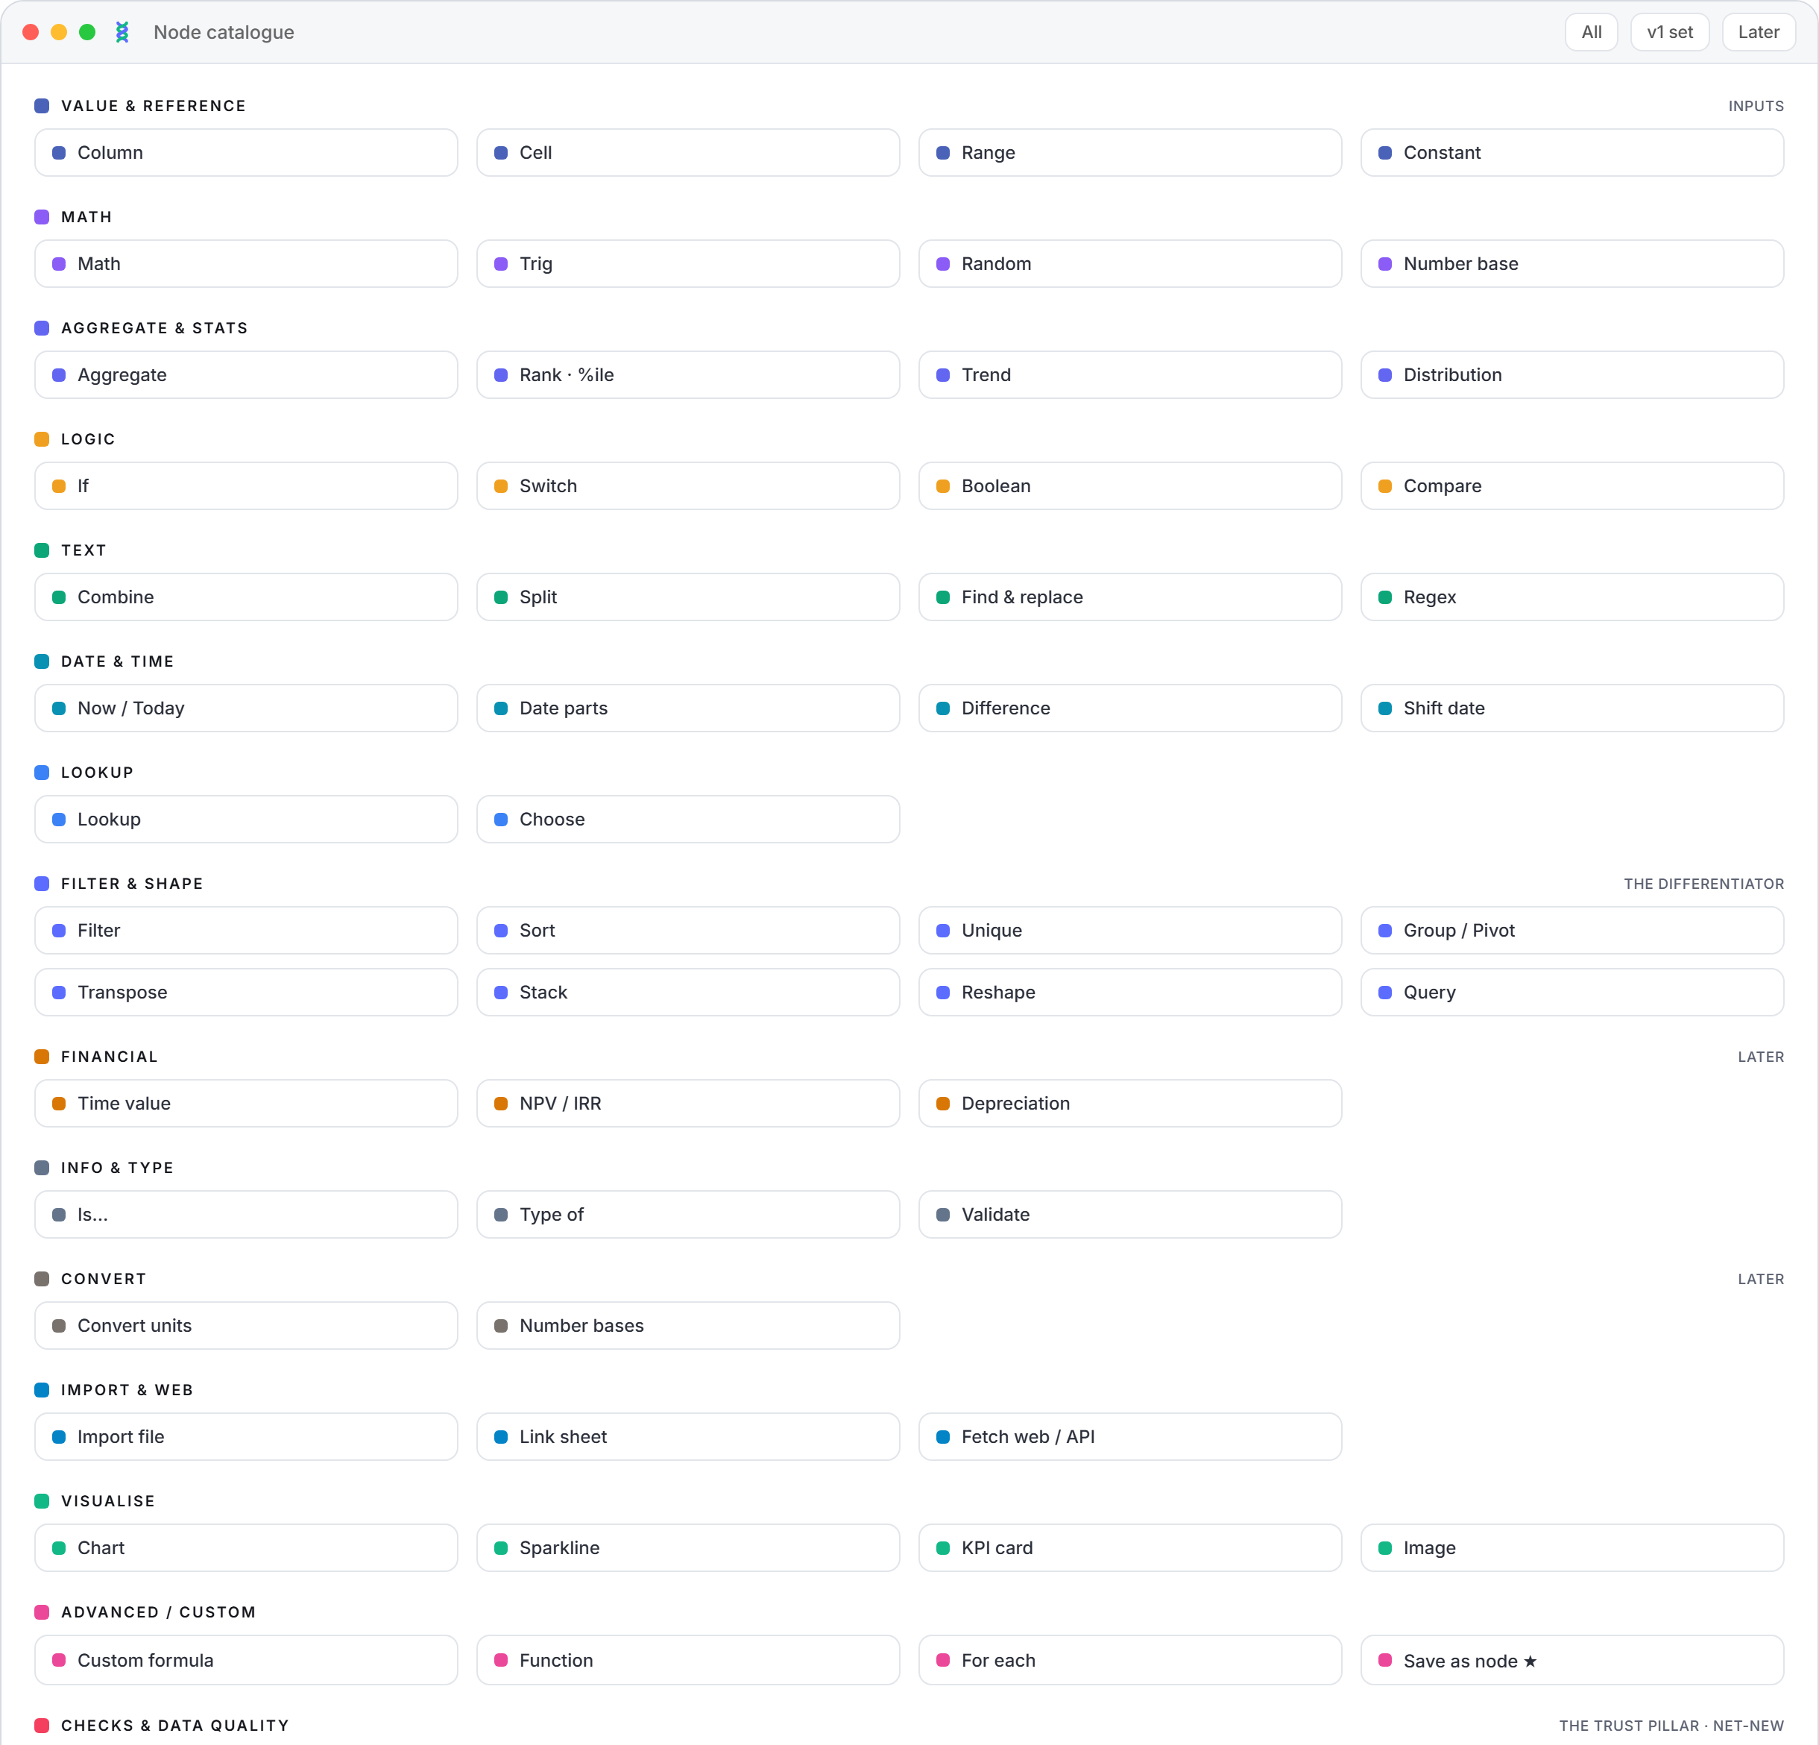Select the Time value node
Image resolution: width=1819 pixels, height=1745 pixels.
246,1103
